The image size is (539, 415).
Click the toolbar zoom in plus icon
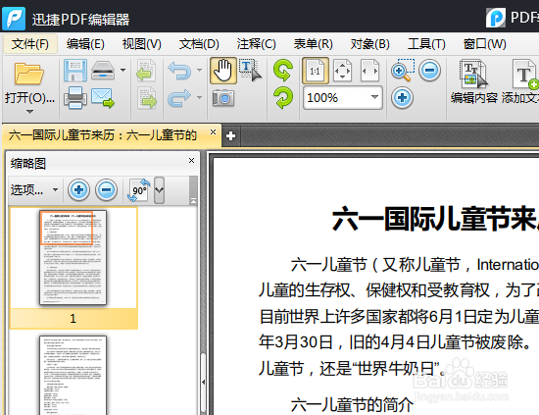(402, 98)
